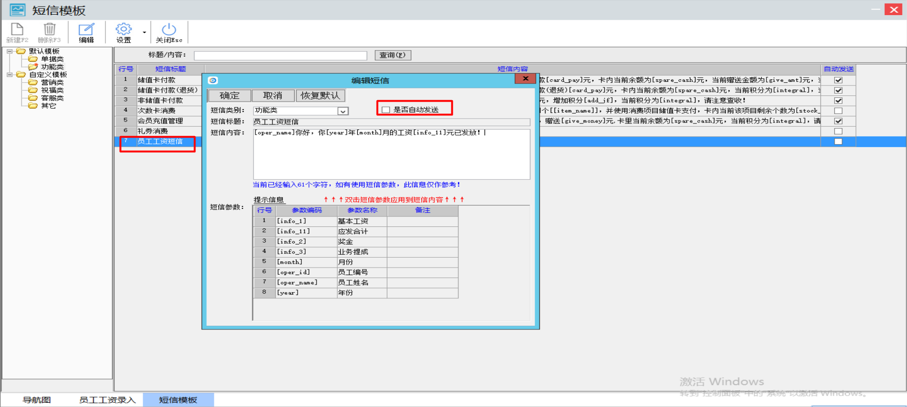Click the 关闭Esc power icon
Image resolution: width=907 pixels, height=407 pixels.
coord(169,29)
